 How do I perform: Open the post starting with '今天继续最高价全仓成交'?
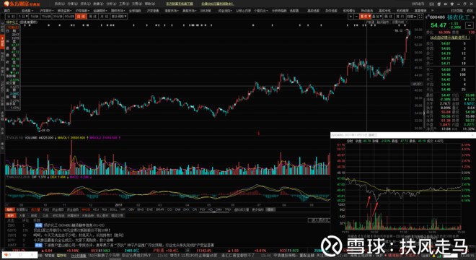click(73, 240)
